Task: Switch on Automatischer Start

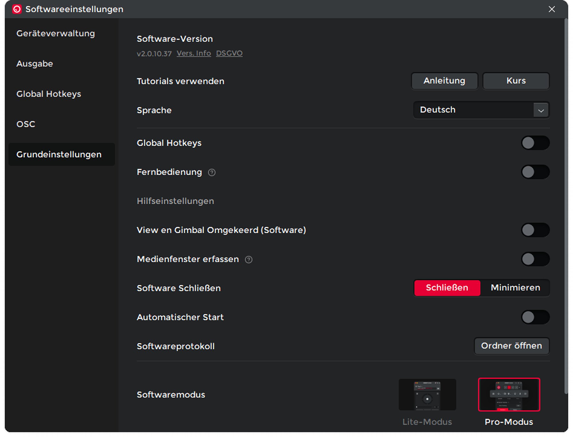Action: coord(535,317)
